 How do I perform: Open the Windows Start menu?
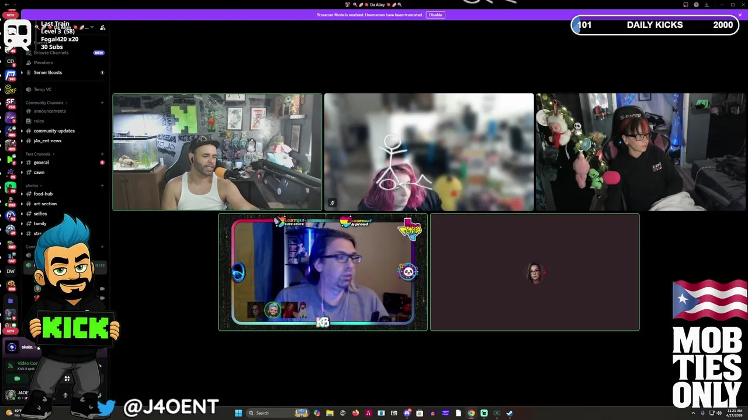[238, 413]
